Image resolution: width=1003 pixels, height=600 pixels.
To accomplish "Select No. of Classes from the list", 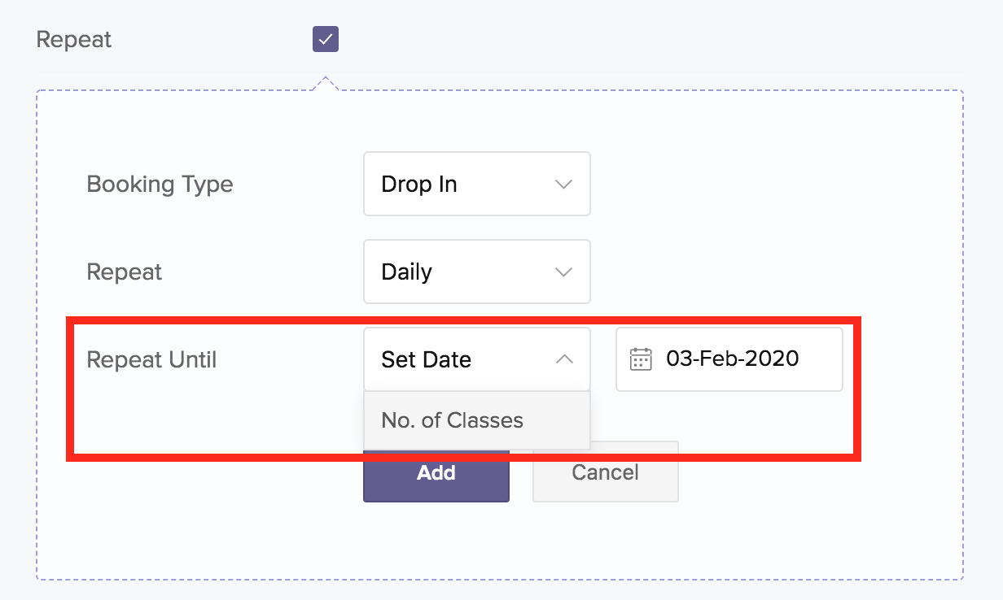I will 453,420.
